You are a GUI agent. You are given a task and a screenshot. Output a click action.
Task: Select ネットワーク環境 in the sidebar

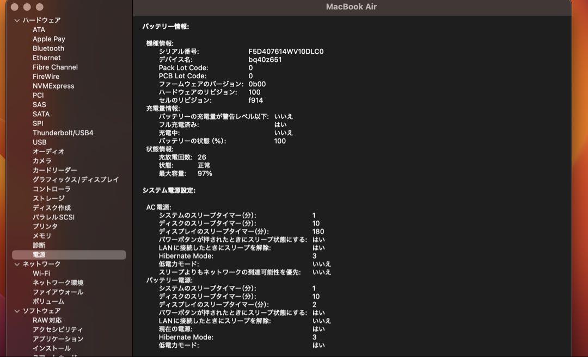pos(58,283)
